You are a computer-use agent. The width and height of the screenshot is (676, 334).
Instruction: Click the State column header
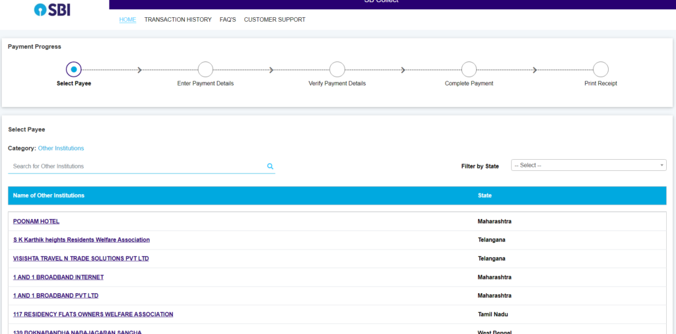485,195
